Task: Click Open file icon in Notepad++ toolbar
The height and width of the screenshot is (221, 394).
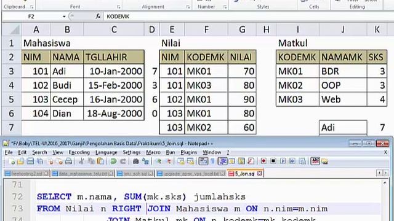Action: coord(20,161)
